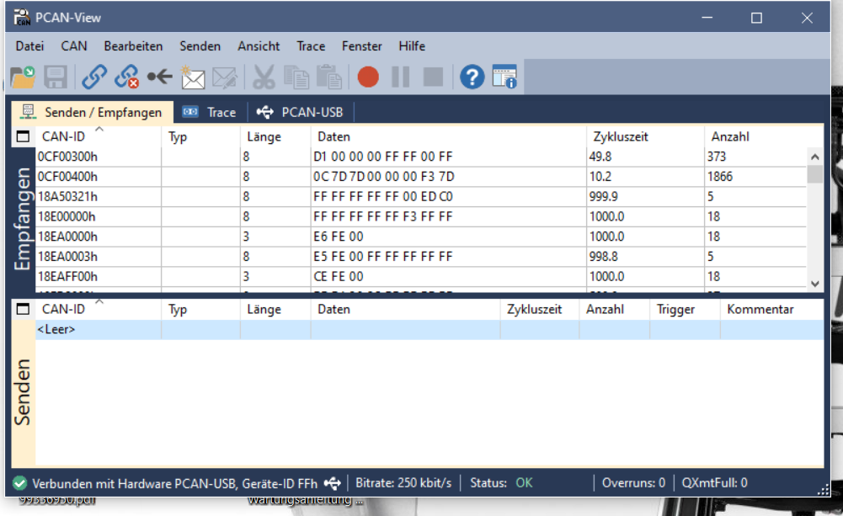The height and width of the screenshot is (516, 843).
Task: Click the USB symbol in status bar
Action: [333, 483]
